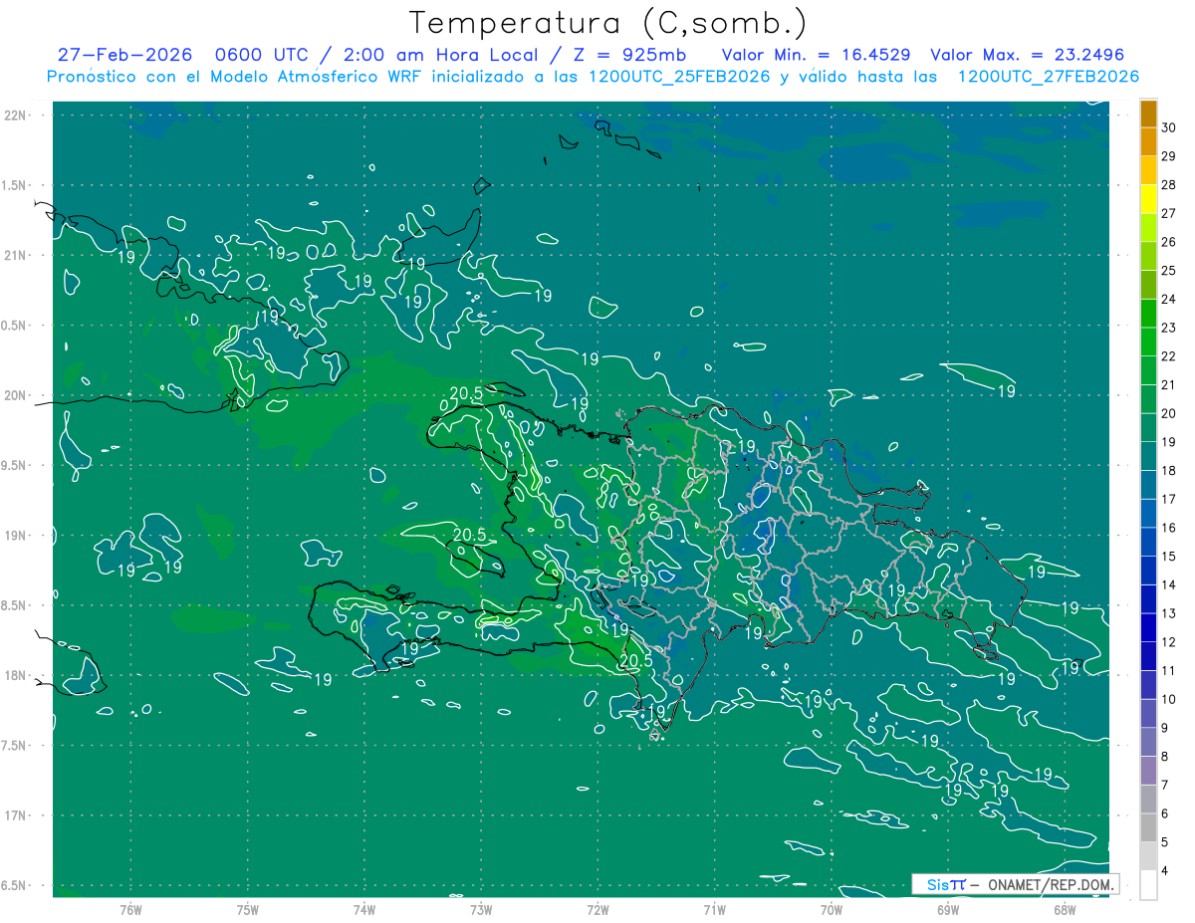This screenshot has height=923, width=1195.
Task: Click the '8.5N' latitude axis label
Action: pyautogui.click(x=14, y=605)
